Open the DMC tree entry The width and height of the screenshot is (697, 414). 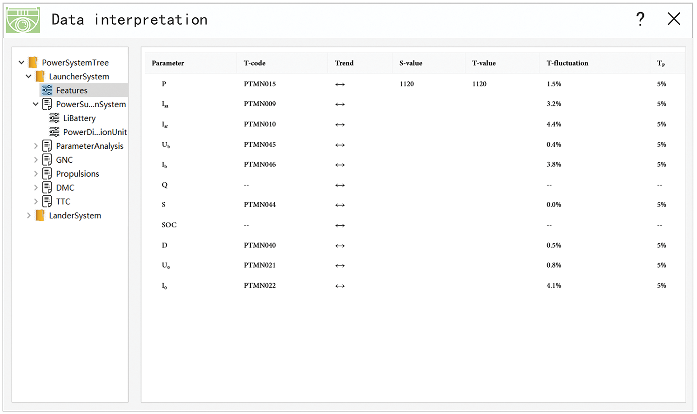[x=65, y=188]
